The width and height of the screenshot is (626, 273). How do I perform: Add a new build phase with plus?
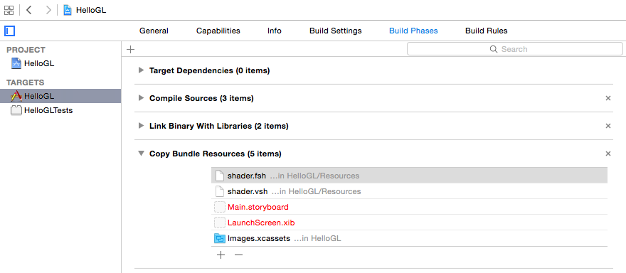tap(131, 50)
